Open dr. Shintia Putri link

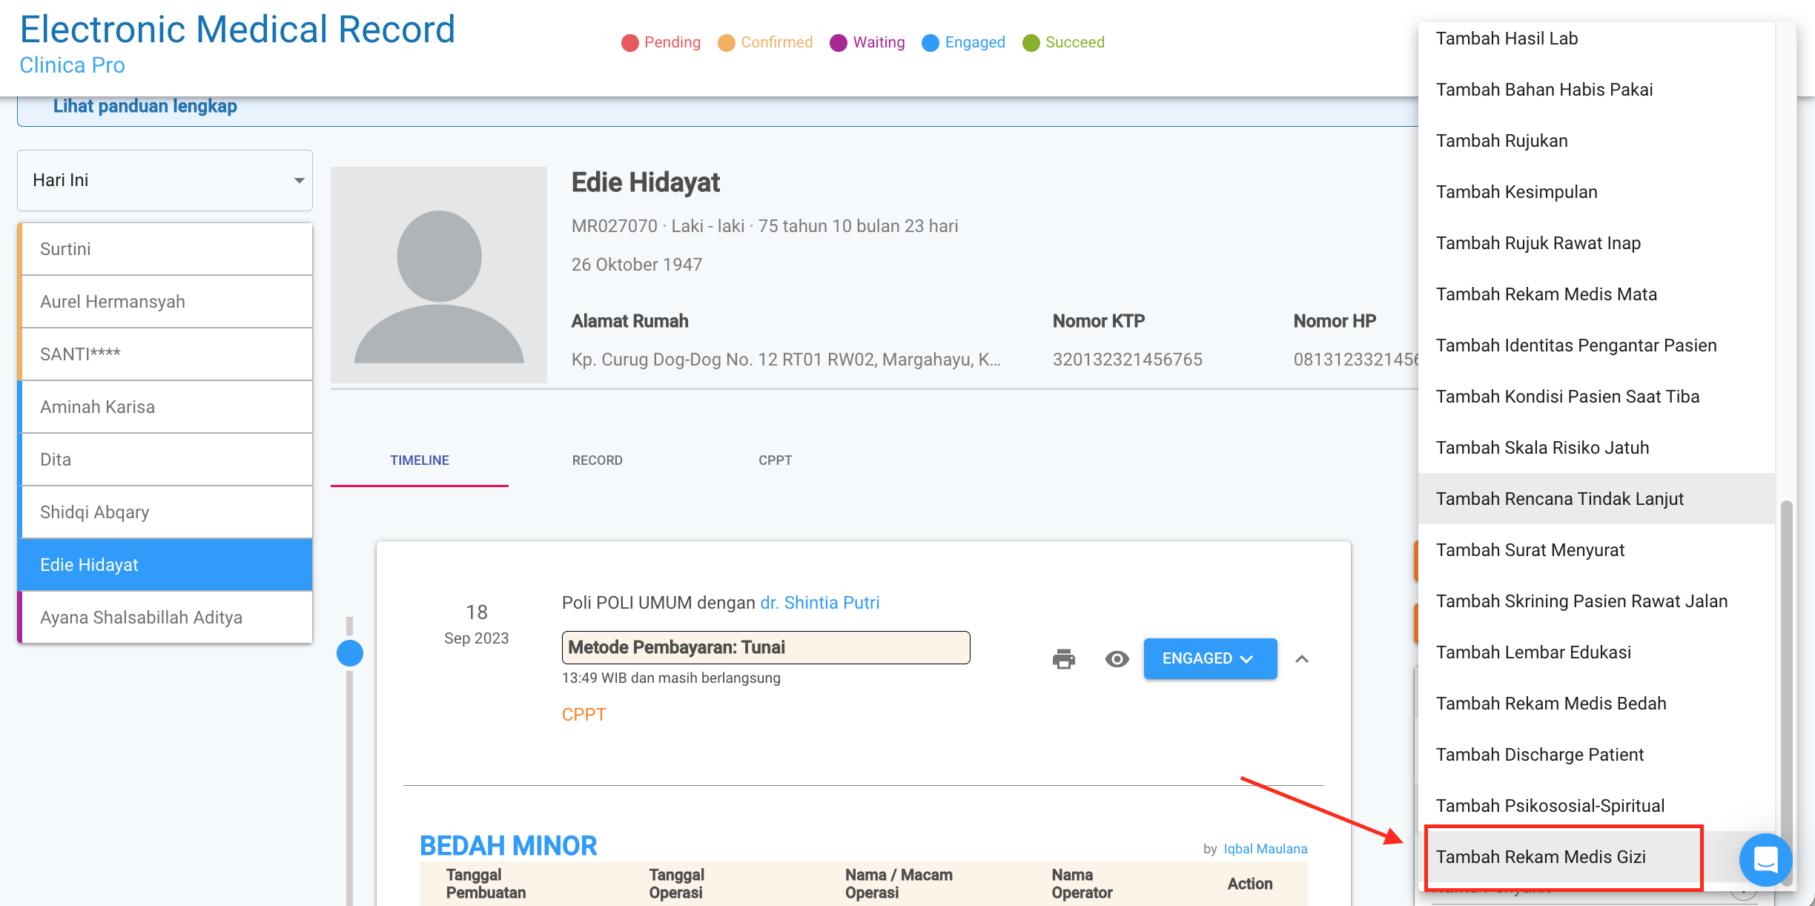click(819, 603)
